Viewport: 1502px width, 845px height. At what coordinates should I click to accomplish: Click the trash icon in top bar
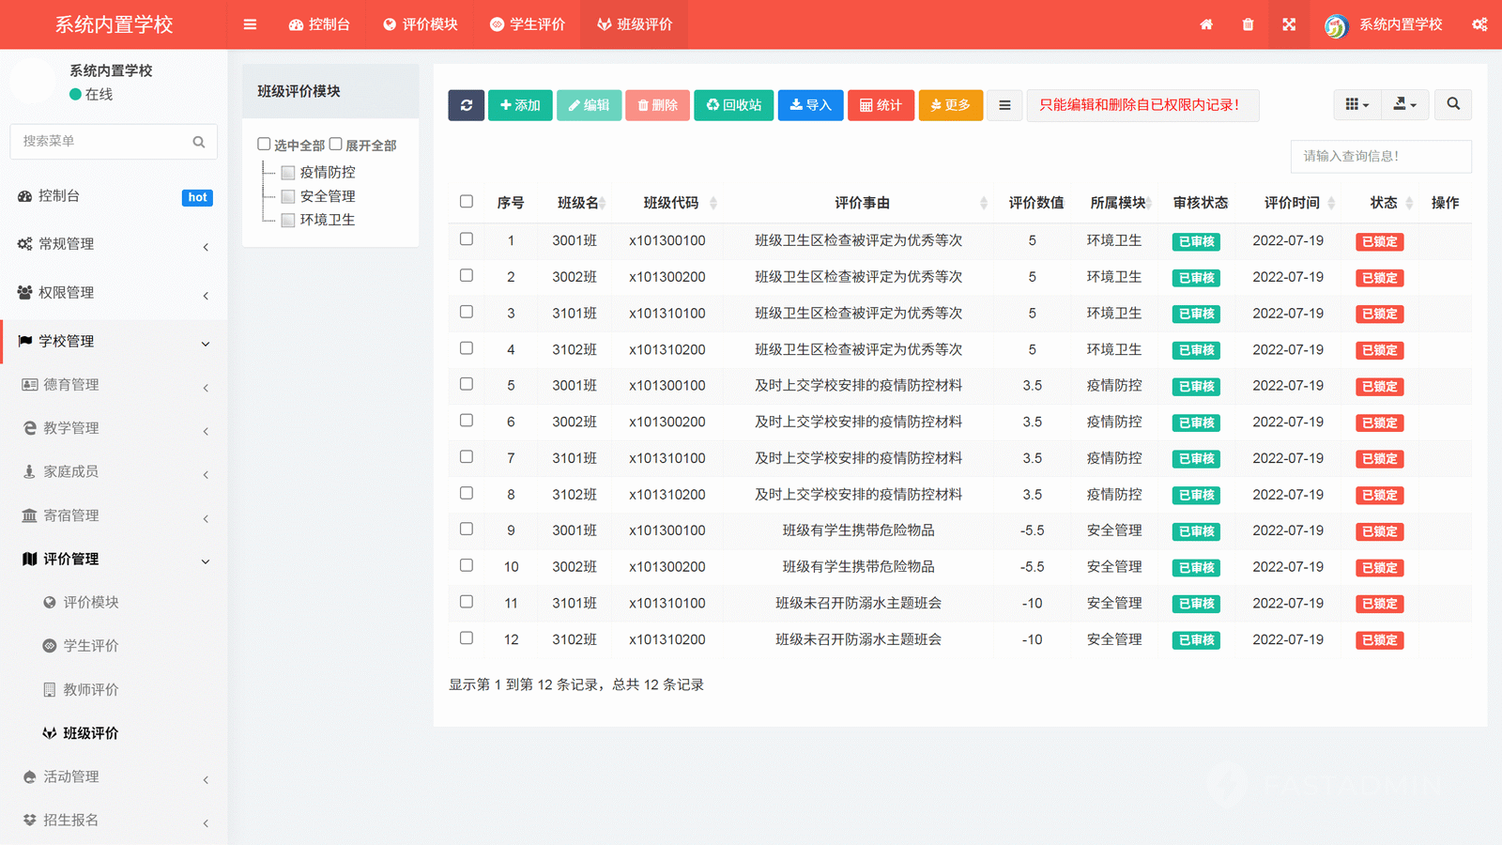(x=1248, y=24)
